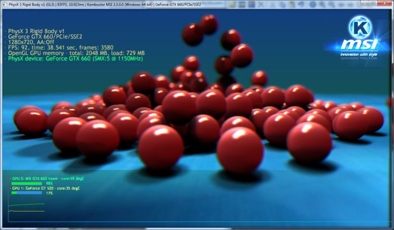Click the "1280x720, AA:Off" line
Image resolution: width=394 pixels, height=230 pixels.
click(x=31, y=42)
